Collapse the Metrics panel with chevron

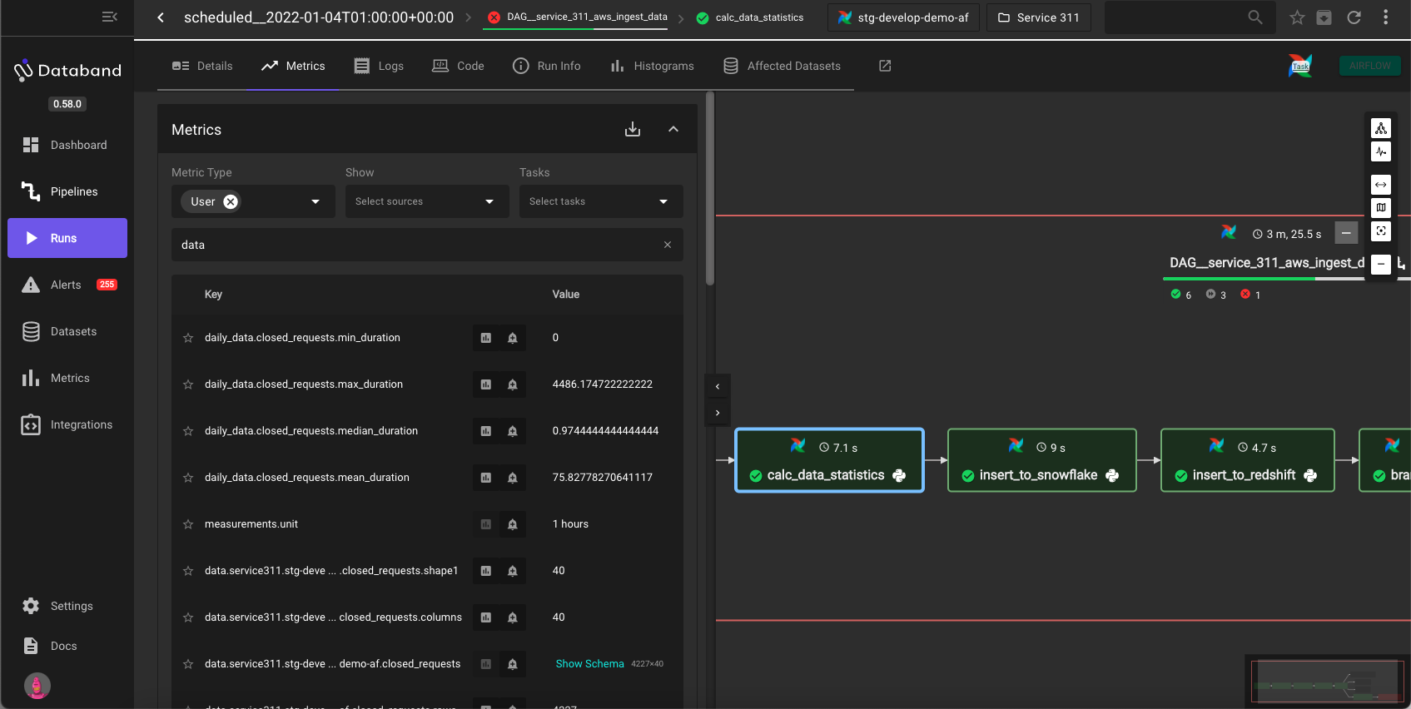pos(673,130)
